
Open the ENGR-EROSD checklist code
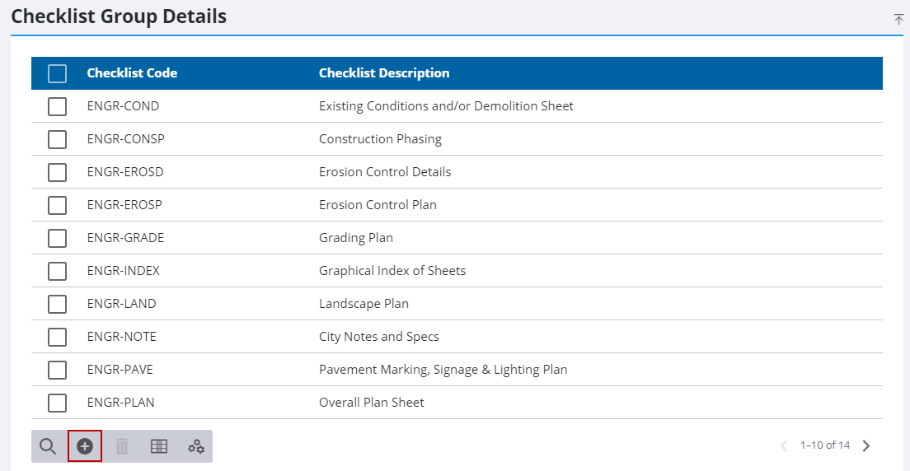coord(125,172)
